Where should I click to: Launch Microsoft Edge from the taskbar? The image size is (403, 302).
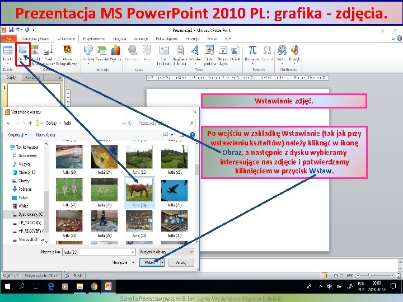[x=51, y=286]
